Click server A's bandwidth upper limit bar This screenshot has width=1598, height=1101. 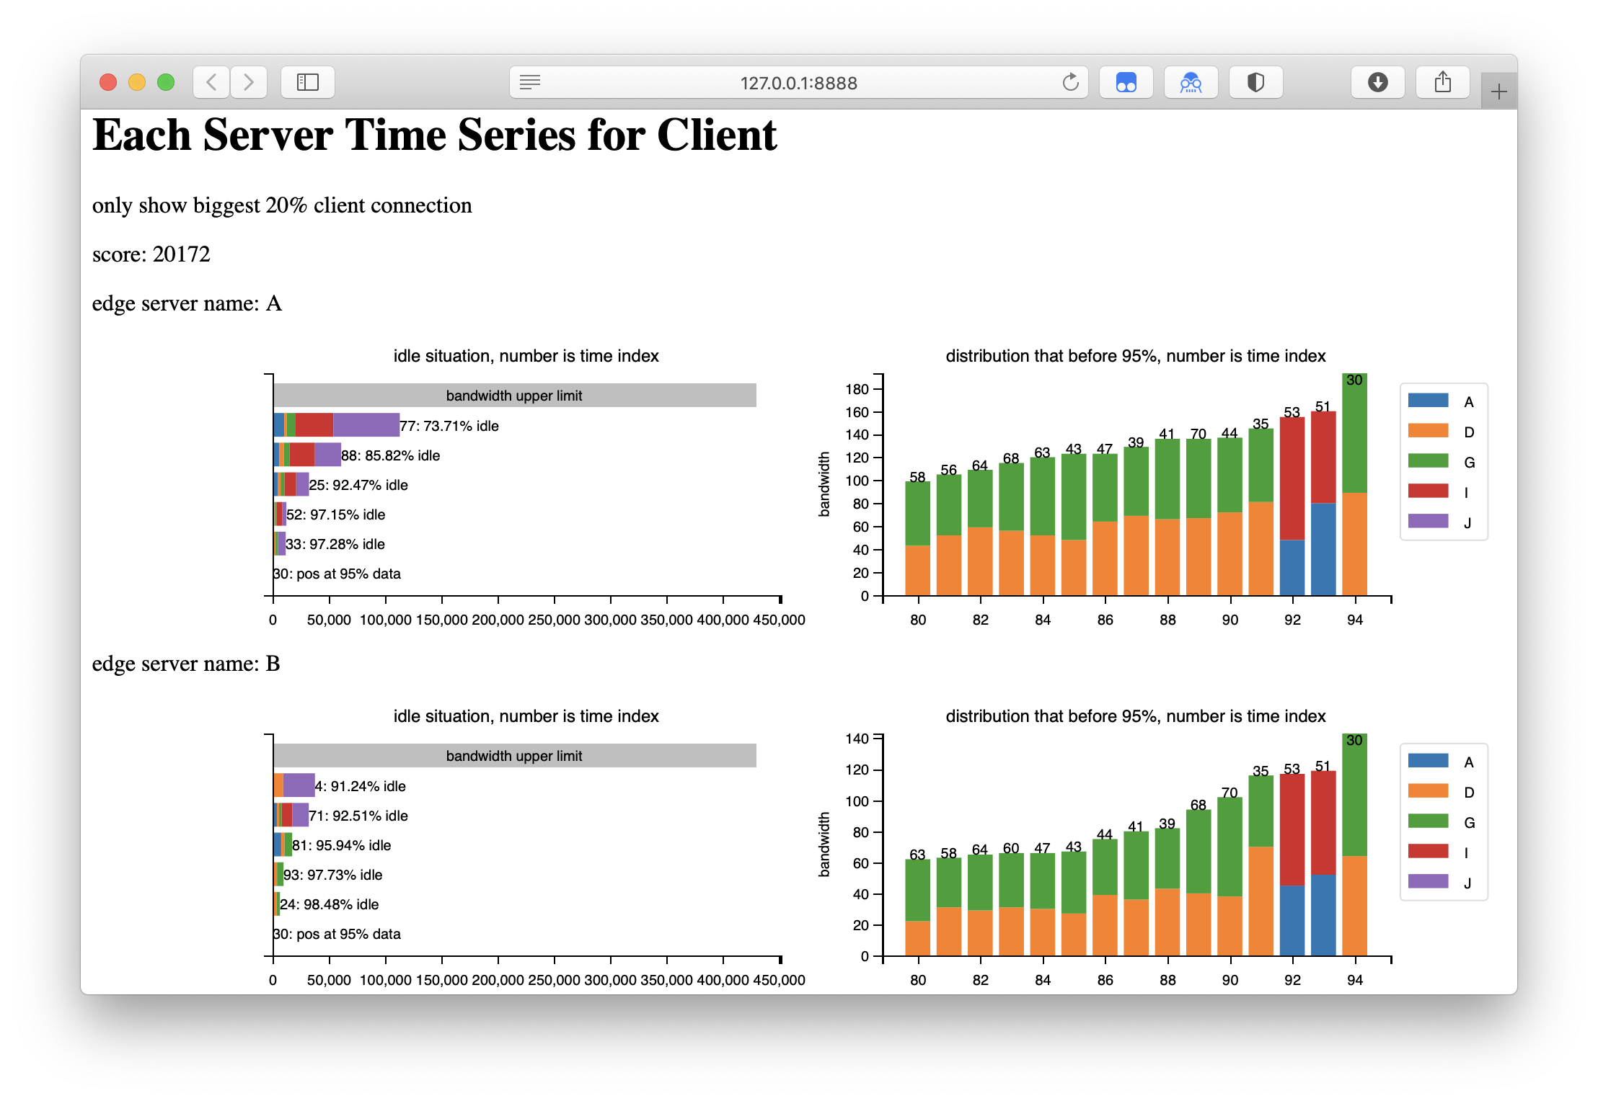tap(514, 396)
